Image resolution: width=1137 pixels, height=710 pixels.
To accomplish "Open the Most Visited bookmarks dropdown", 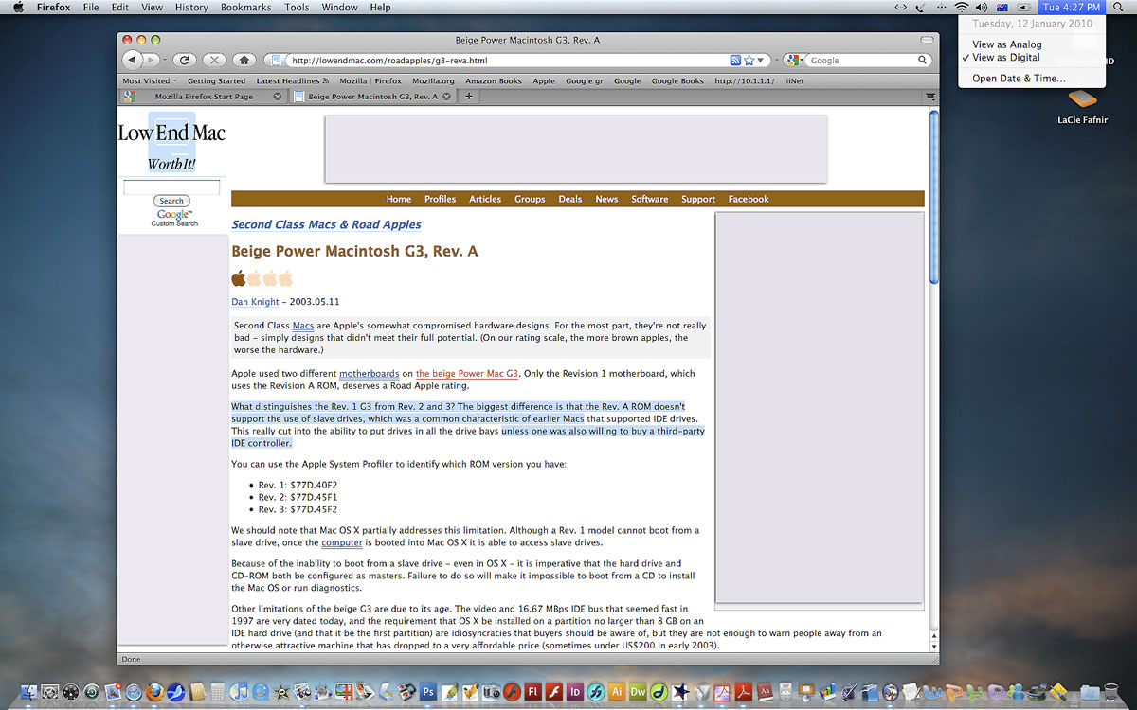I will tap(149, 81).
